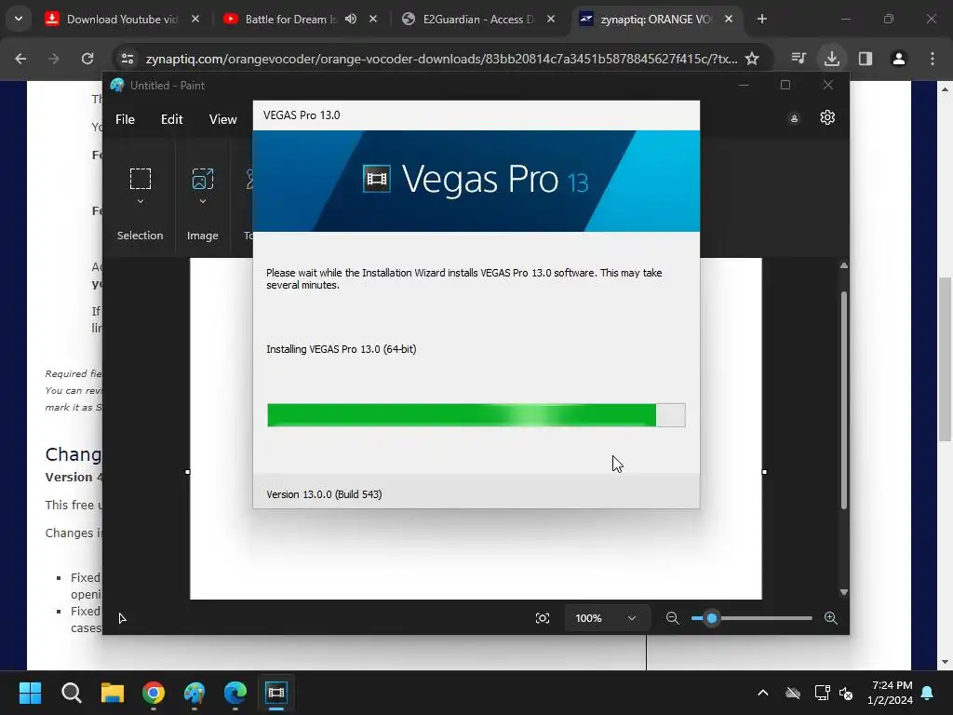This screenshot has width=953, height=715.
Task: Show hidden system tray icons
Action: (x=763, y=693)
